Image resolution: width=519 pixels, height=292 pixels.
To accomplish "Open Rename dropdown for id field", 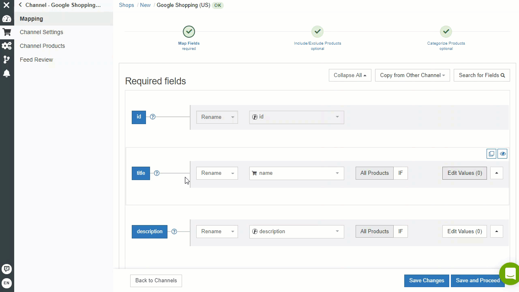I will (x=217, y=117).
